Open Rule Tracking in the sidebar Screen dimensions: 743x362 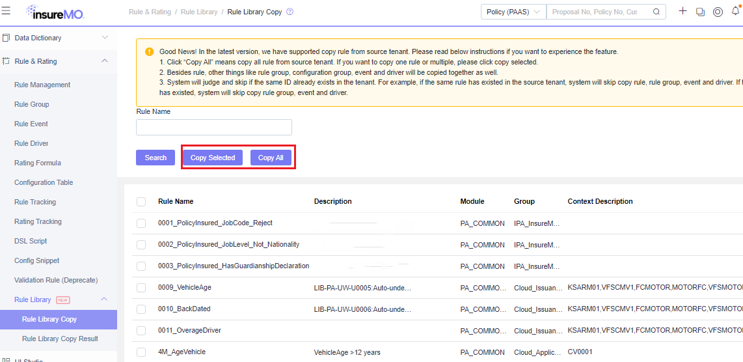(35, 202)
